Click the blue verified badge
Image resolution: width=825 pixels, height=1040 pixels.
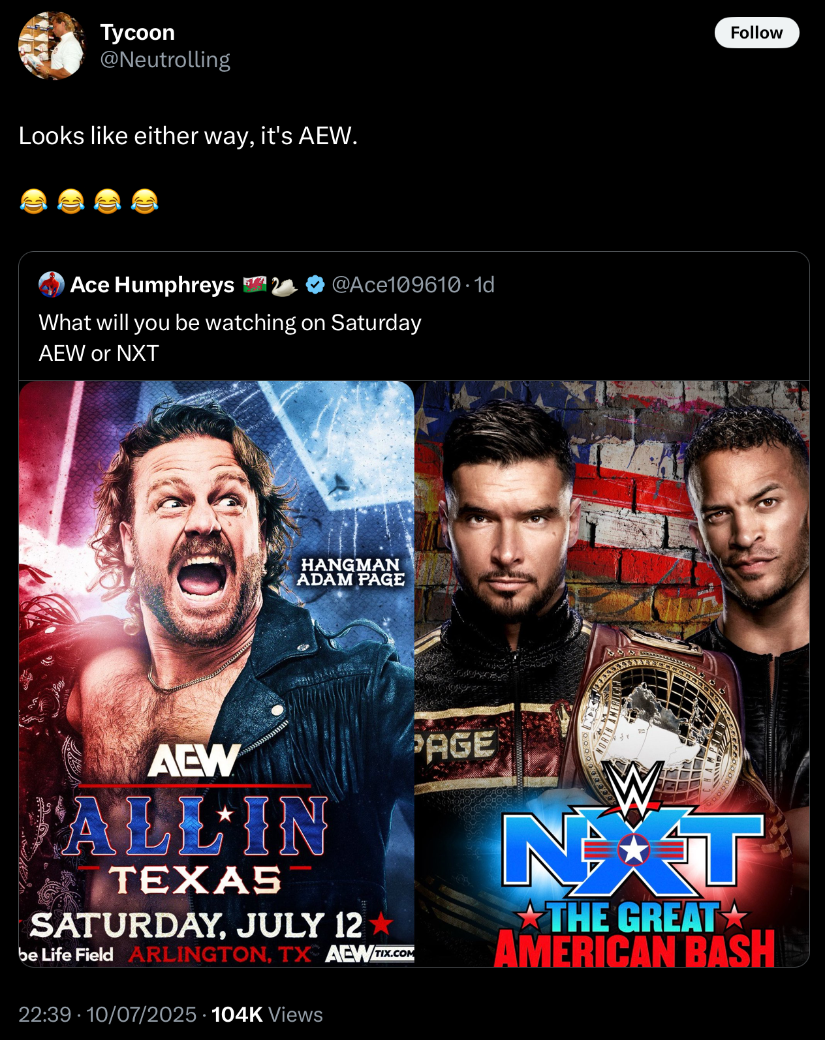(x=315, y=284)
